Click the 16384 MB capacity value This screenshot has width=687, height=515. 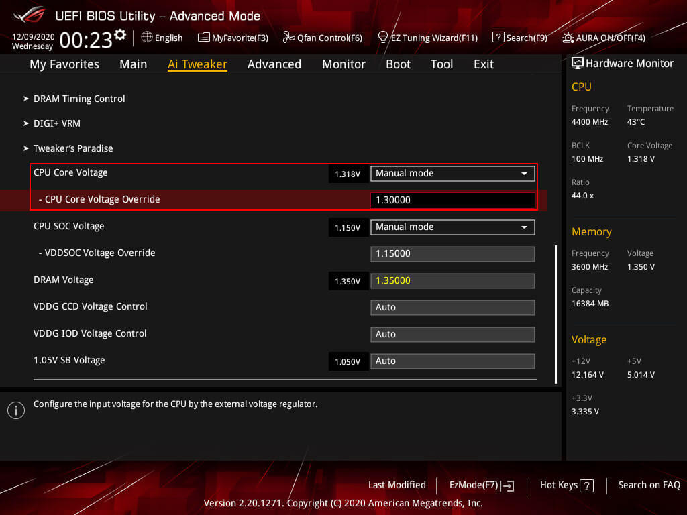click(x=590, y=304)
